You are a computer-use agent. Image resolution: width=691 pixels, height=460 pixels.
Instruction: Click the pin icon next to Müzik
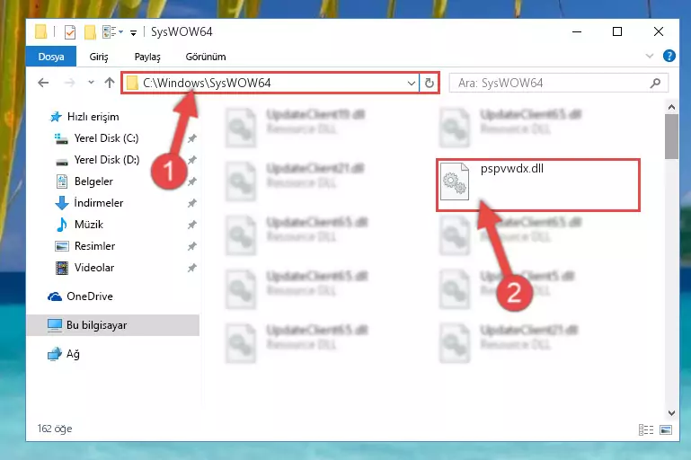click(x=191, y=225)
